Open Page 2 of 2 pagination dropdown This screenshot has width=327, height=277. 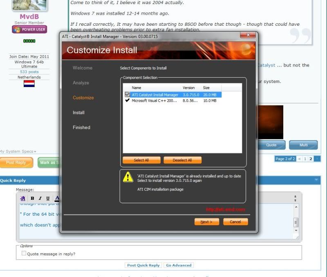pyautogui.click(x=285, y=159)
